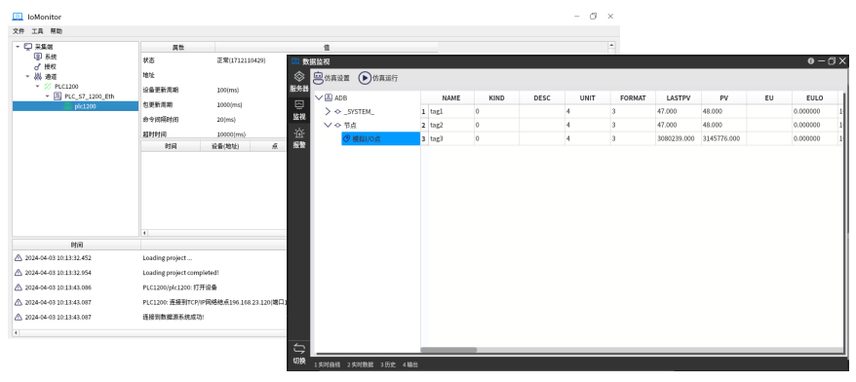Click the 数据监视 window title icon
The width and height of the screenshot is (856, 382).
point(295,61)
